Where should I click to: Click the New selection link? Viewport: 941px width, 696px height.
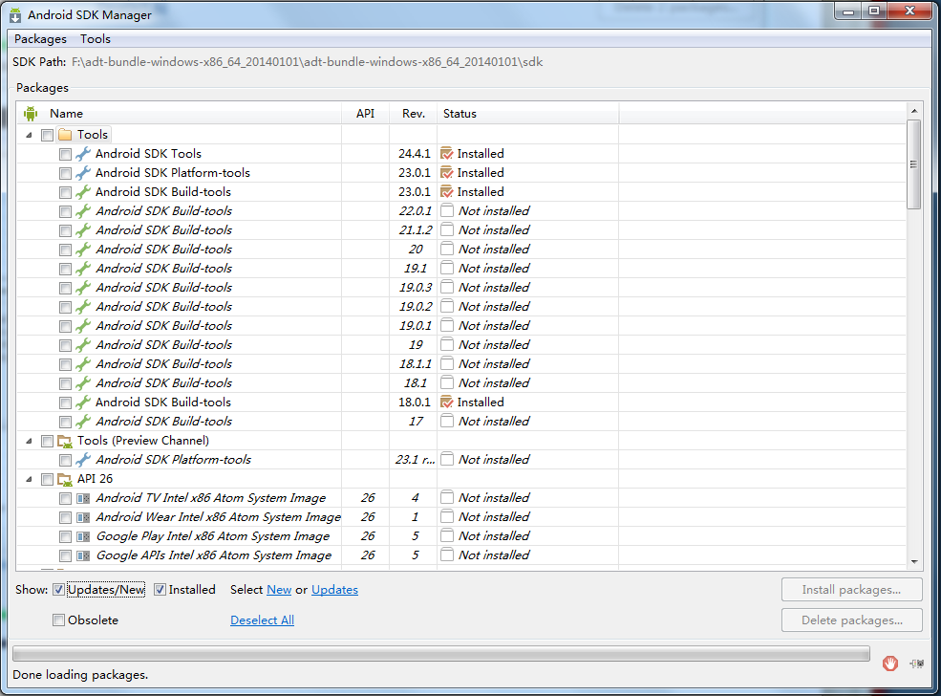(279, 590)
